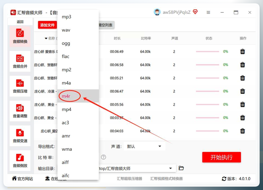Click the red VIP diamond badge
Screen dimensions: 263x190
click(195, 12)
